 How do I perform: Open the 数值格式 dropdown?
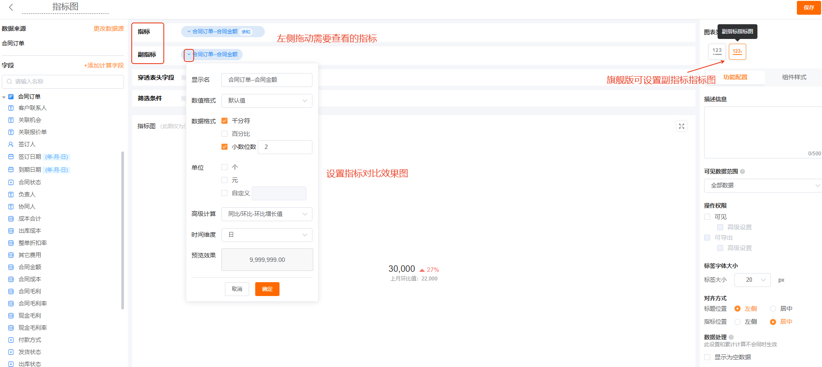click(266, 100)
